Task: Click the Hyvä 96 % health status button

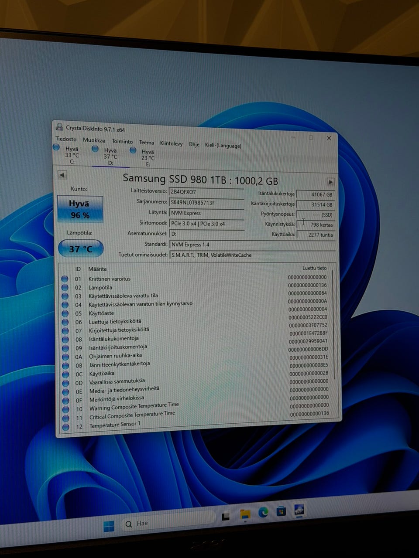Action: 80,209
